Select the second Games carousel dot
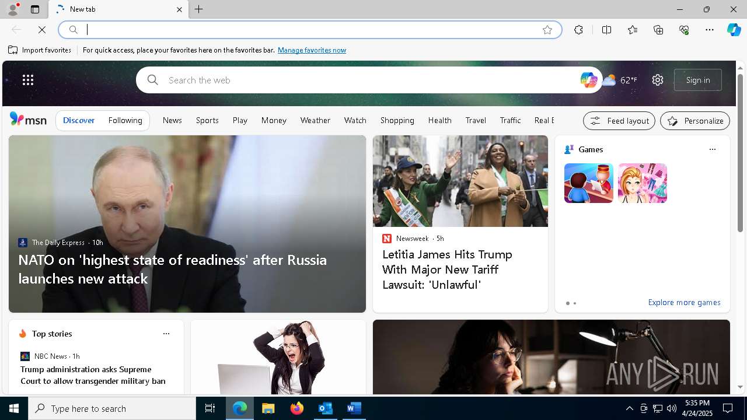This screenshot has height=420, width=747. [575, 303]
